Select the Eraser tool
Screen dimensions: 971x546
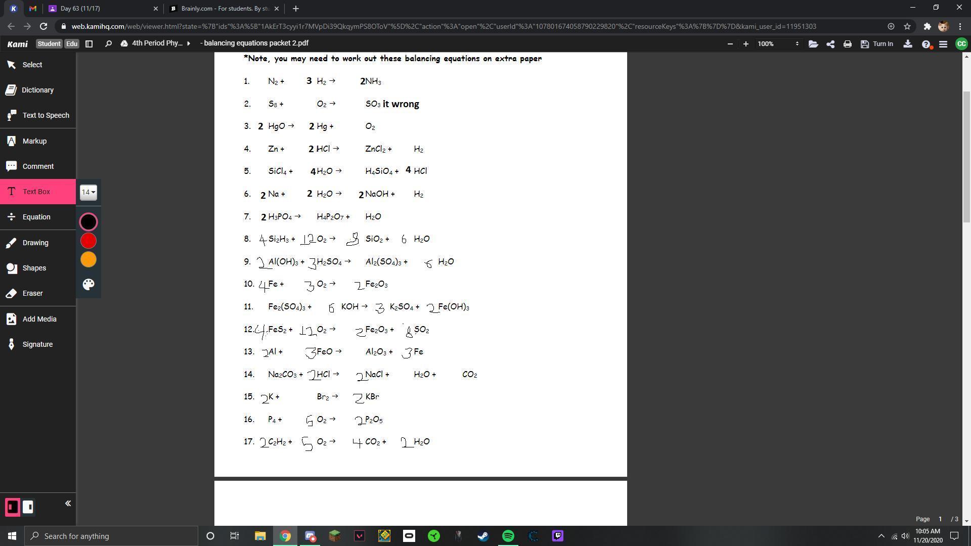tap(32, 293)
